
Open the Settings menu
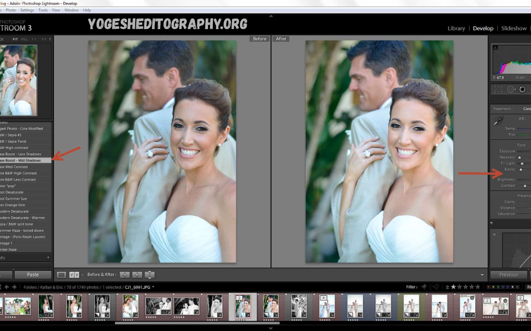coord(27,10)
